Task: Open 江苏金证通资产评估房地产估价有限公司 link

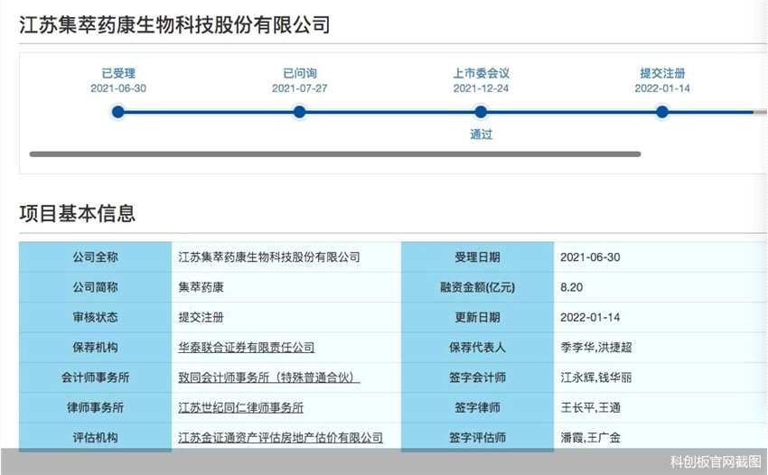Action: tap(281, 438)
